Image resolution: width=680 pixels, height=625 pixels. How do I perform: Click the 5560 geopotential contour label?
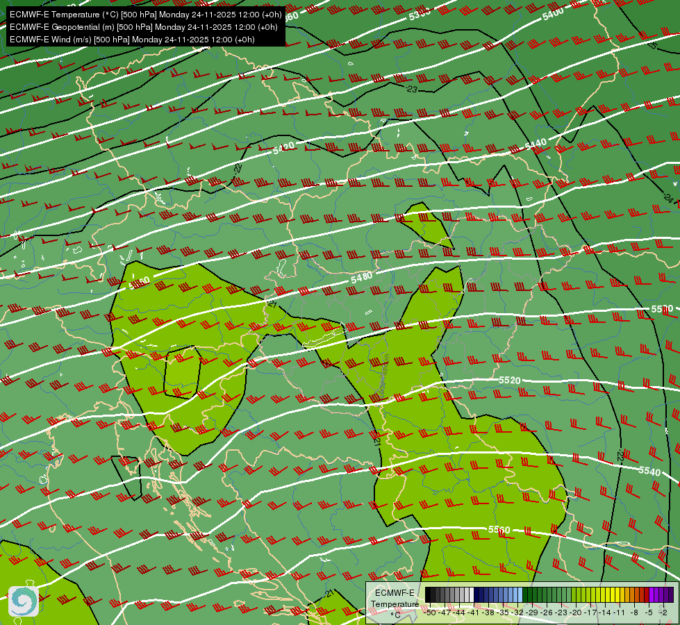click(499, 530)
